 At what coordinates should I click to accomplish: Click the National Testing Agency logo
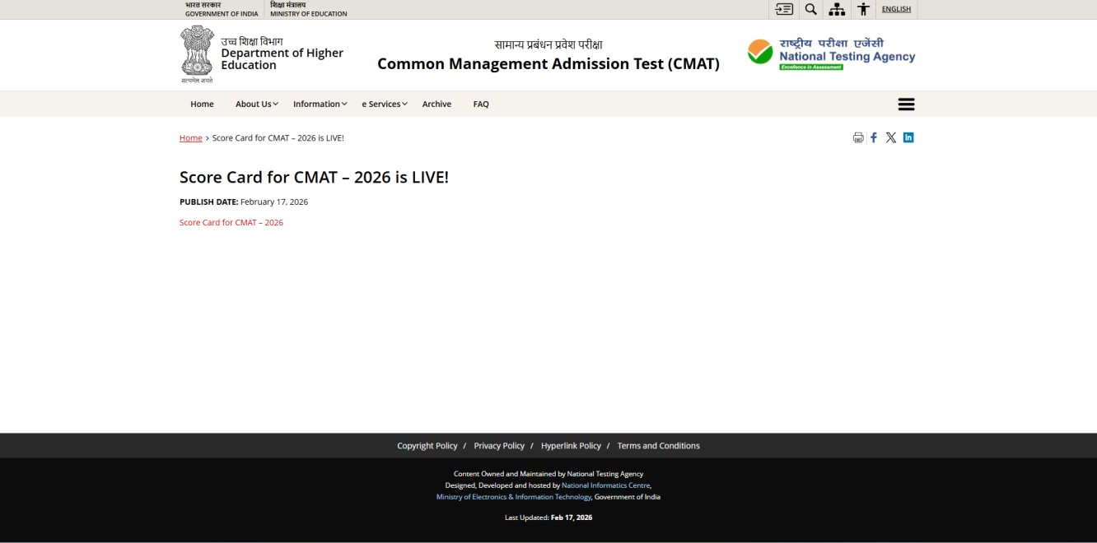tap(831, 53)
